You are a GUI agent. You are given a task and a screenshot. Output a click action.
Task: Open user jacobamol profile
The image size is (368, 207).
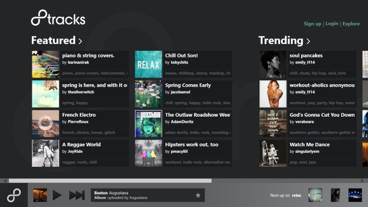(181, 92)
